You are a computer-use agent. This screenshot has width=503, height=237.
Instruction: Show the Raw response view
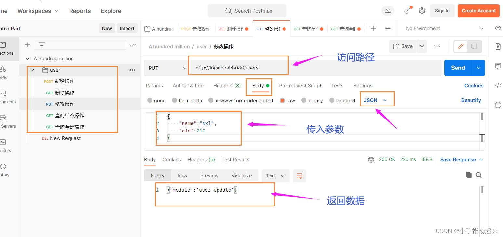[182, 176]
